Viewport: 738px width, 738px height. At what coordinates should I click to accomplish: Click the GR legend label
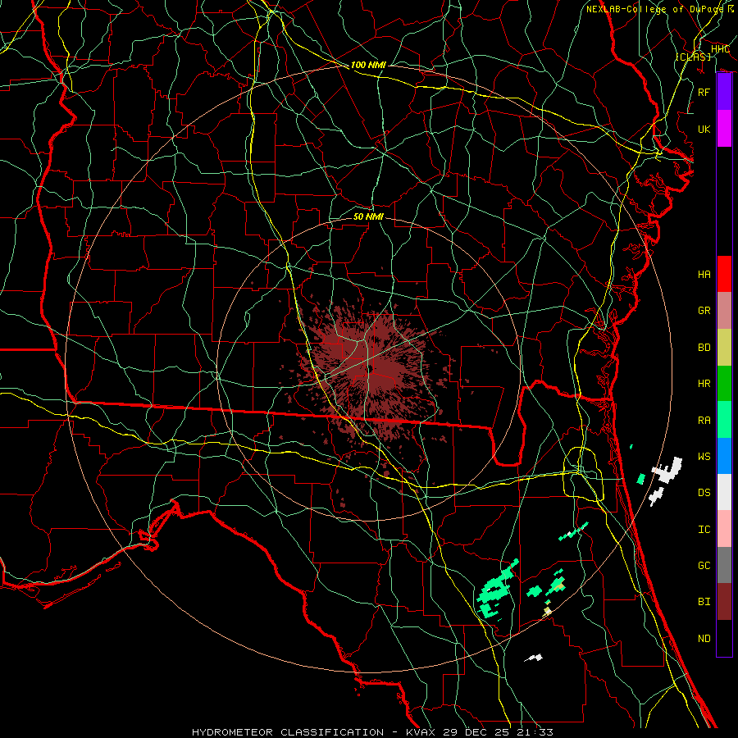tap(704, 311)
